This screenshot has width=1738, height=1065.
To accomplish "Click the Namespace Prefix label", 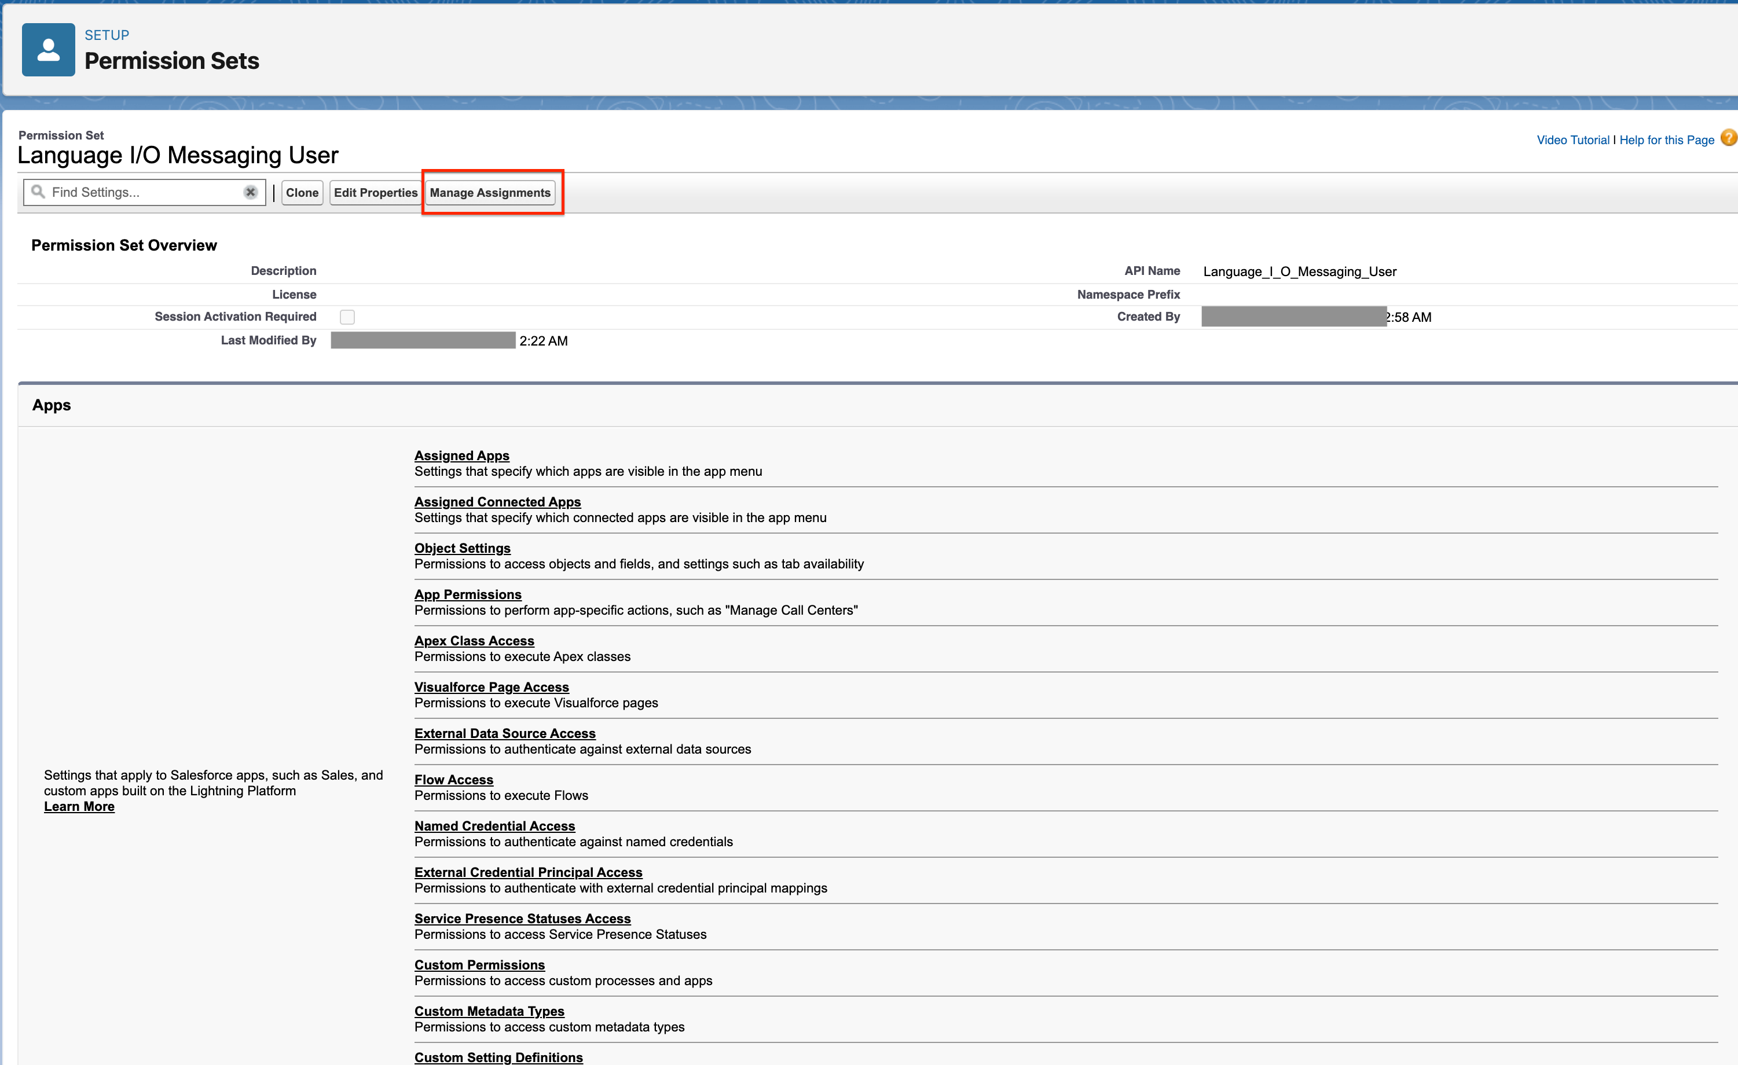I will (1128, 294).
